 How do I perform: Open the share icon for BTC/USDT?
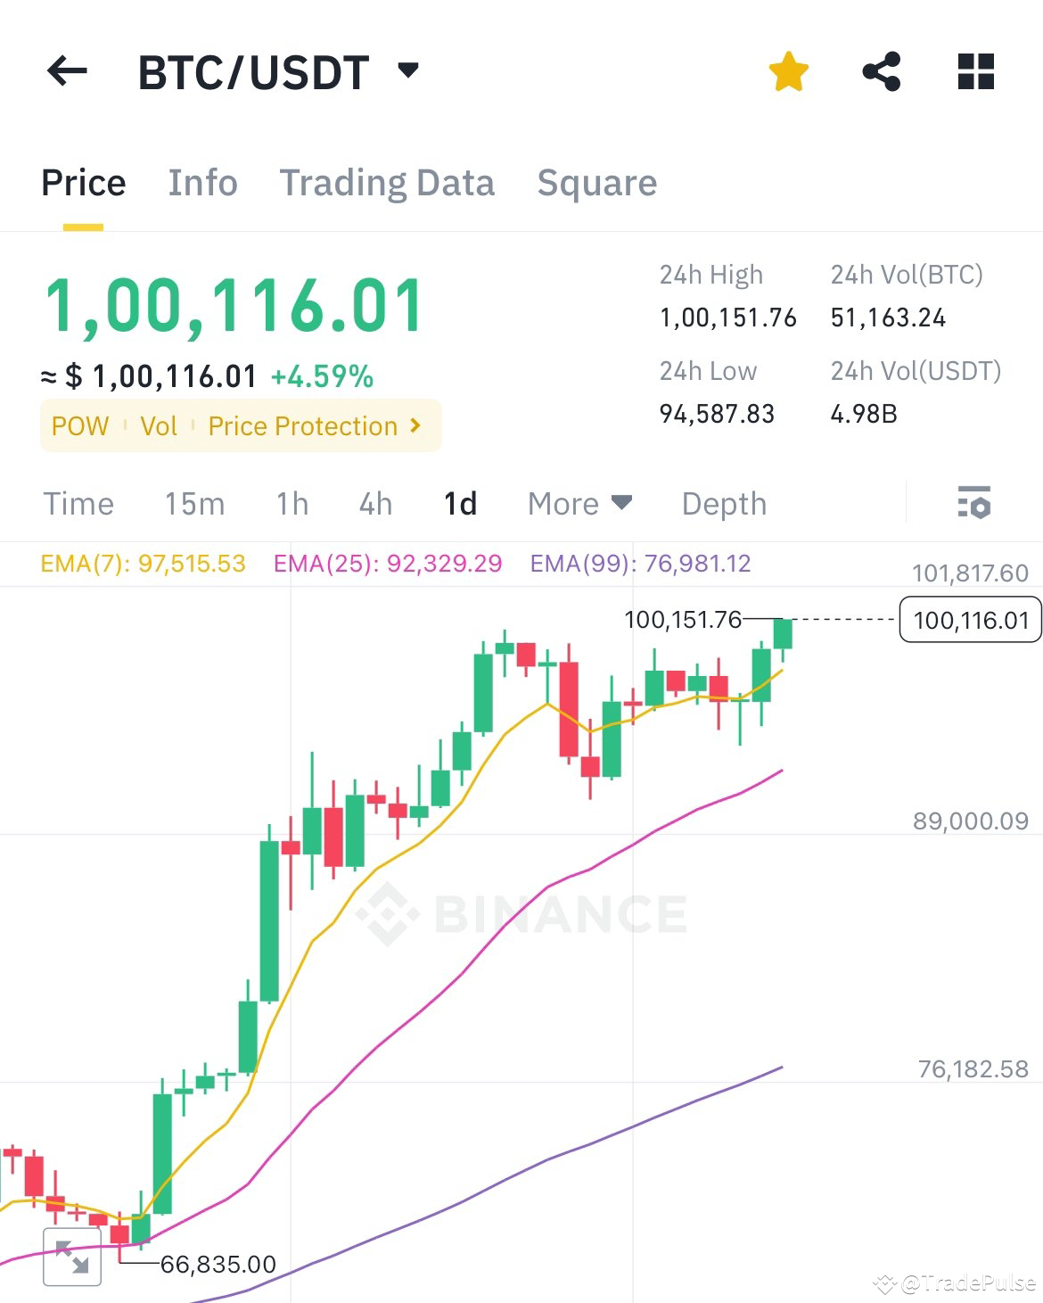pos(882,71)
